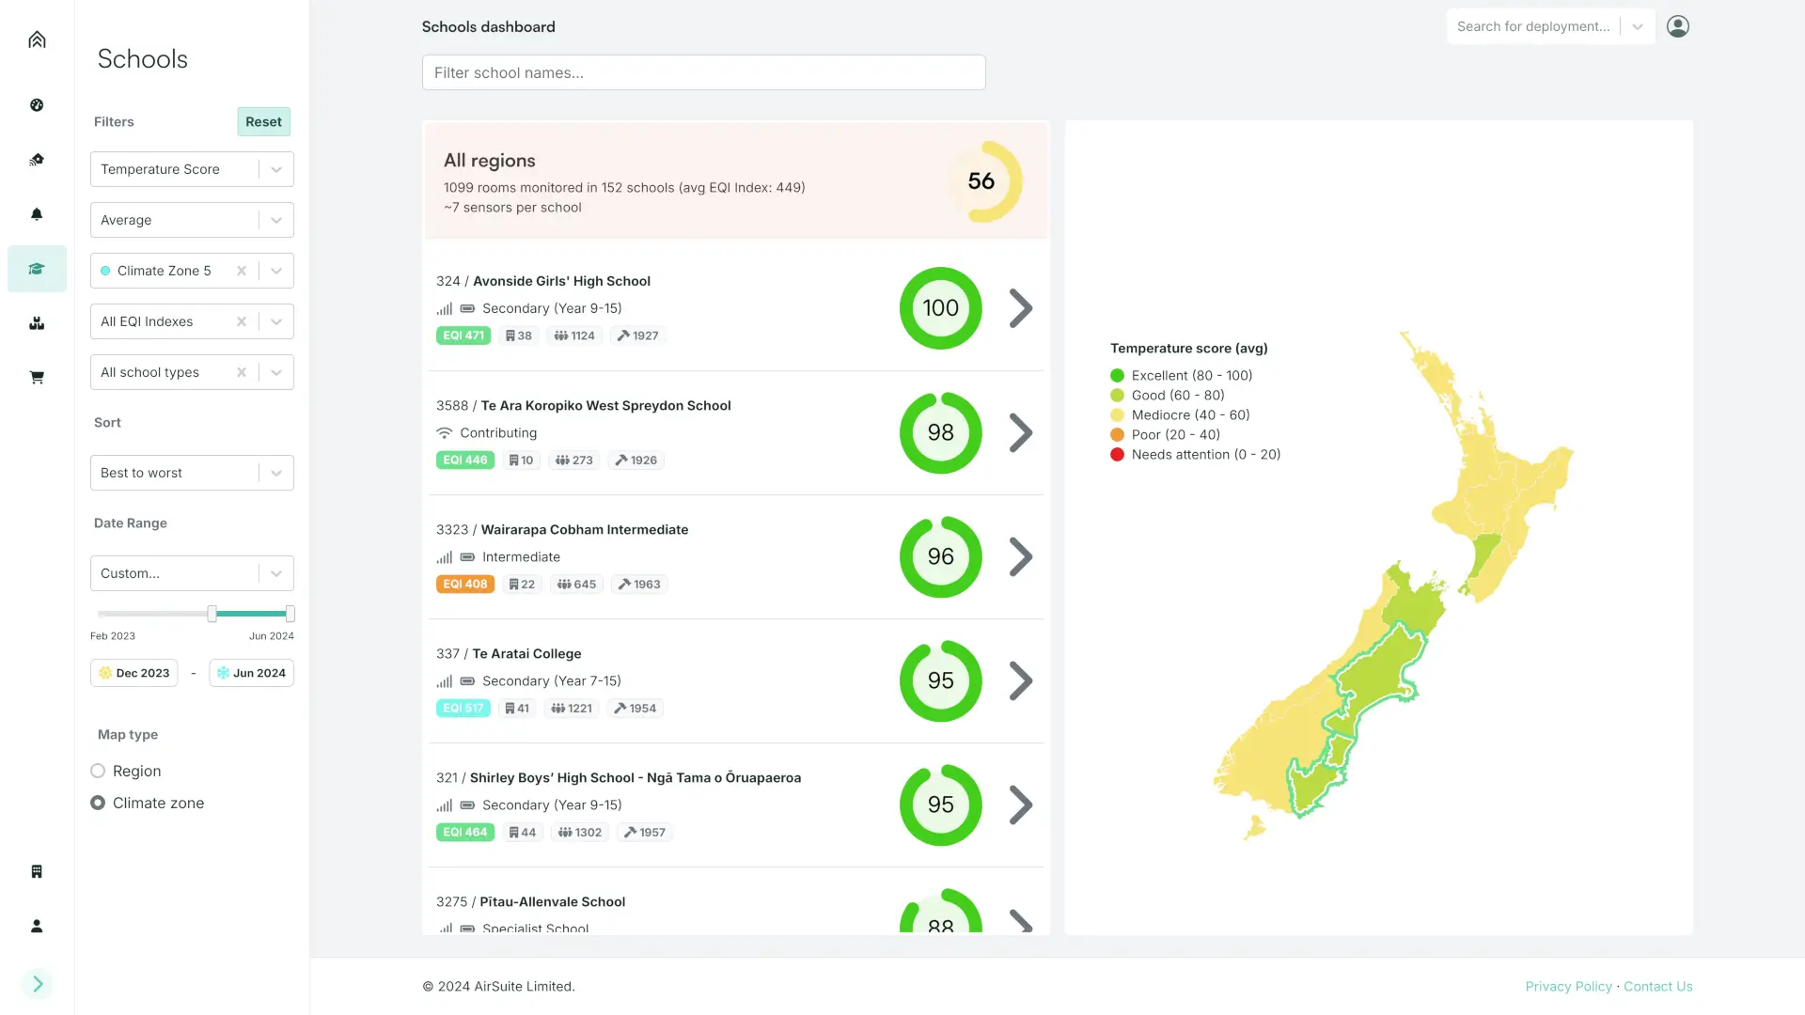Clear the All EQI Indexes filter
The height and width of the screenshot is (1015, 1805).
click(242, 321)
